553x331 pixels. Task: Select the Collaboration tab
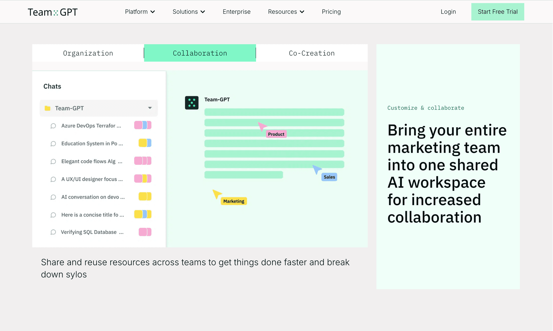(x=200, y=53)
